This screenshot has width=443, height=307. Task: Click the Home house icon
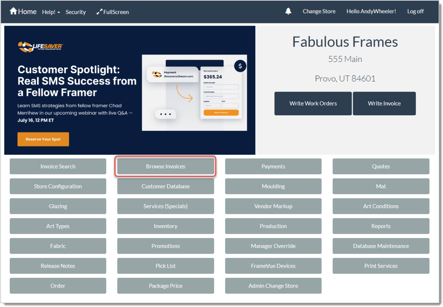[x=13, y=11]
